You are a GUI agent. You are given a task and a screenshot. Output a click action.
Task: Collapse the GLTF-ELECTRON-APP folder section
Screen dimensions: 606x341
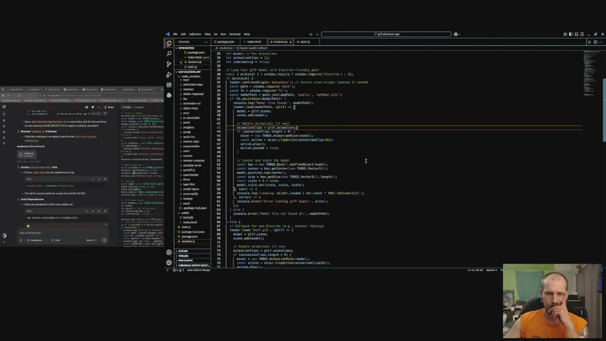coord(192,72)
